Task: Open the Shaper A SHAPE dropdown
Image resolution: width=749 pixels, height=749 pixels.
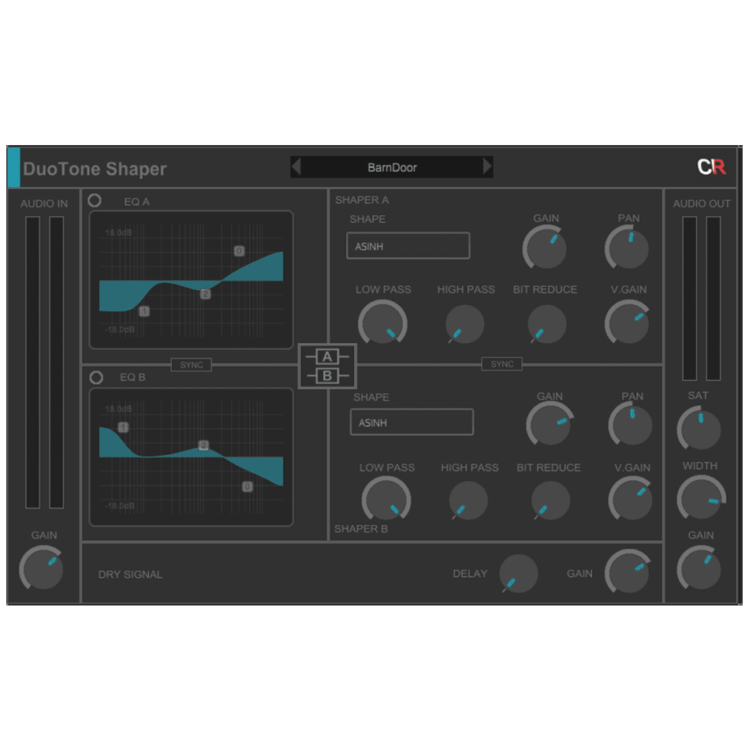Action: (x=408, y=246)
